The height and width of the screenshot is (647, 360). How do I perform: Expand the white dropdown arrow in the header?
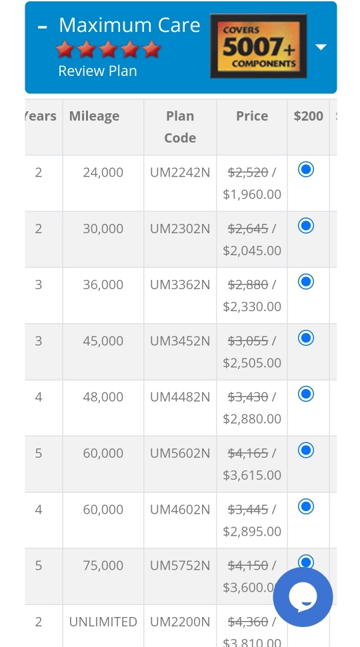coord(321,47)
